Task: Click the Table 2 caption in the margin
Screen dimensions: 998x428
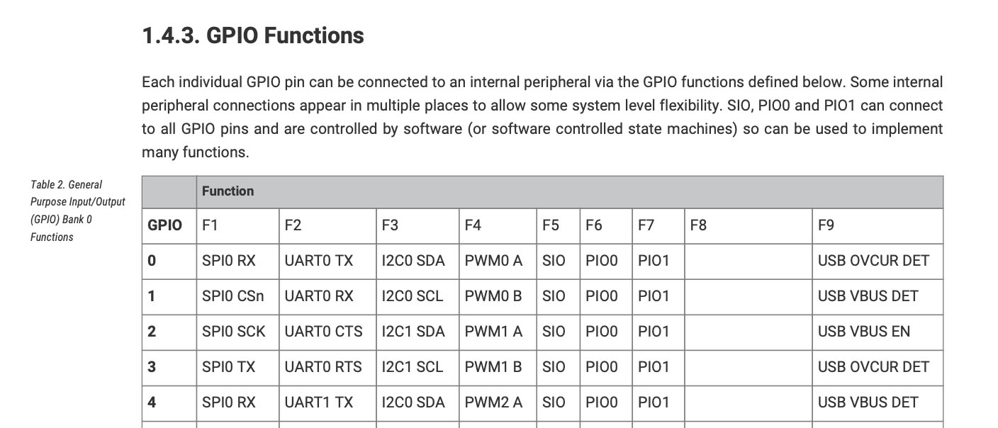Action: pyautogui.click(x=77, y=210)
